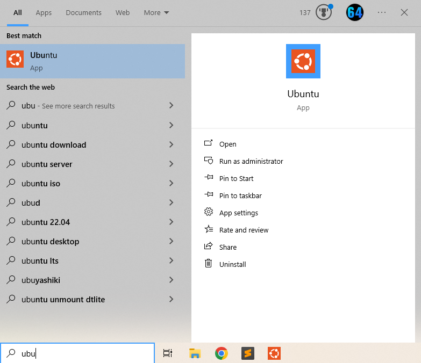
Task: Click the Uninstall trash can icon
Action: (x=209, y=263)
